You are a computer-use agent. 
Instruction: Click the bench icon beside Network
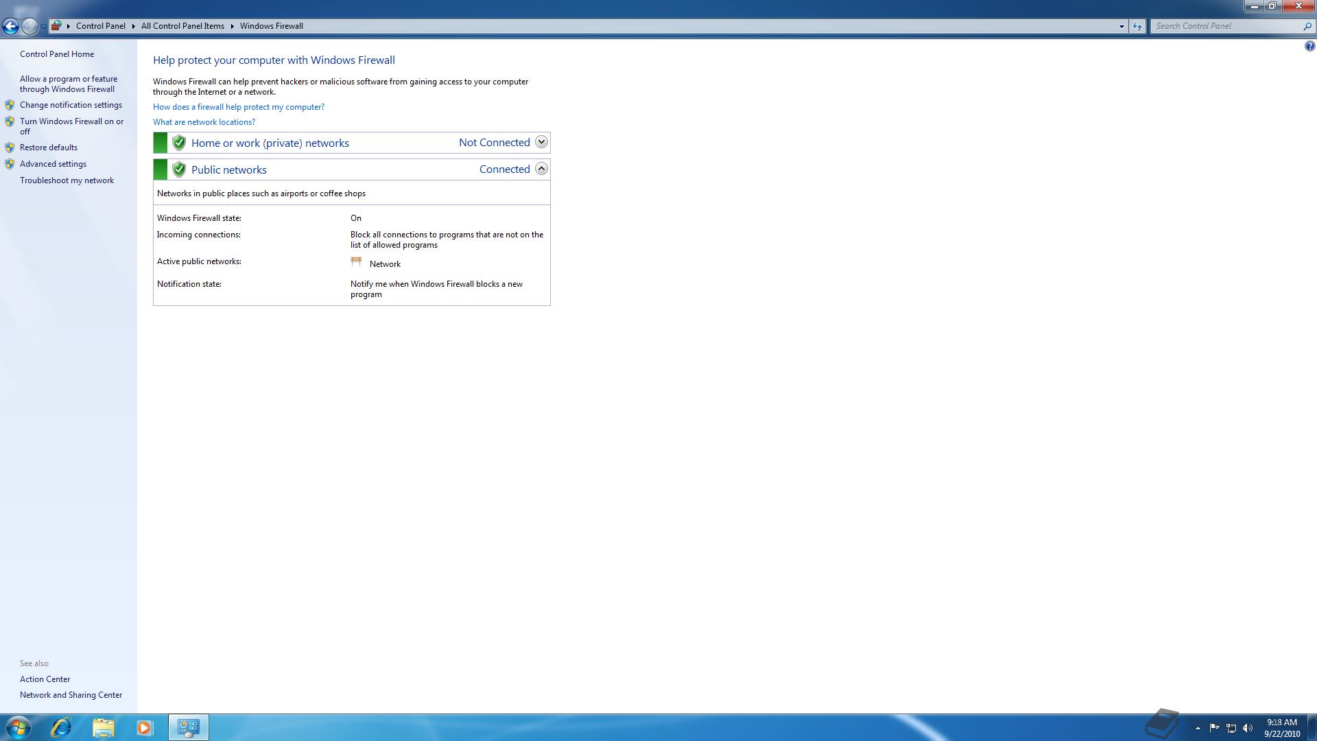pos(356,262)
